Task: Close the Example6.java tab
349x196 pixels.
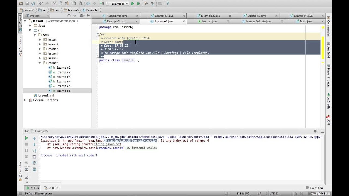Action: [x=184, y=21]
